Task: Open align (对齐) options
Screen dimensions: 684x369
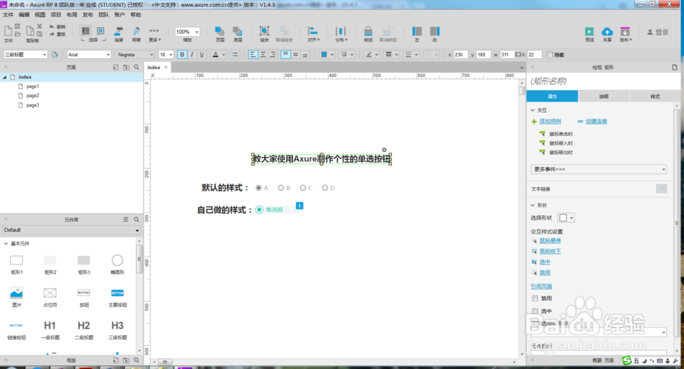Action: 313,34
